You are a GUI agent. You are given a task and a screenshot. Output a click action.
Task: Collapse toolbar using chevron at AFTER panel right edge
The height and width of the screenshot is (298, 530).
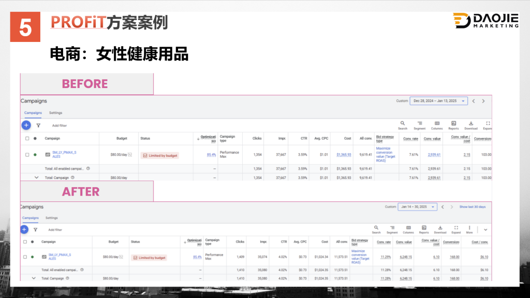[x=485, y=230]
